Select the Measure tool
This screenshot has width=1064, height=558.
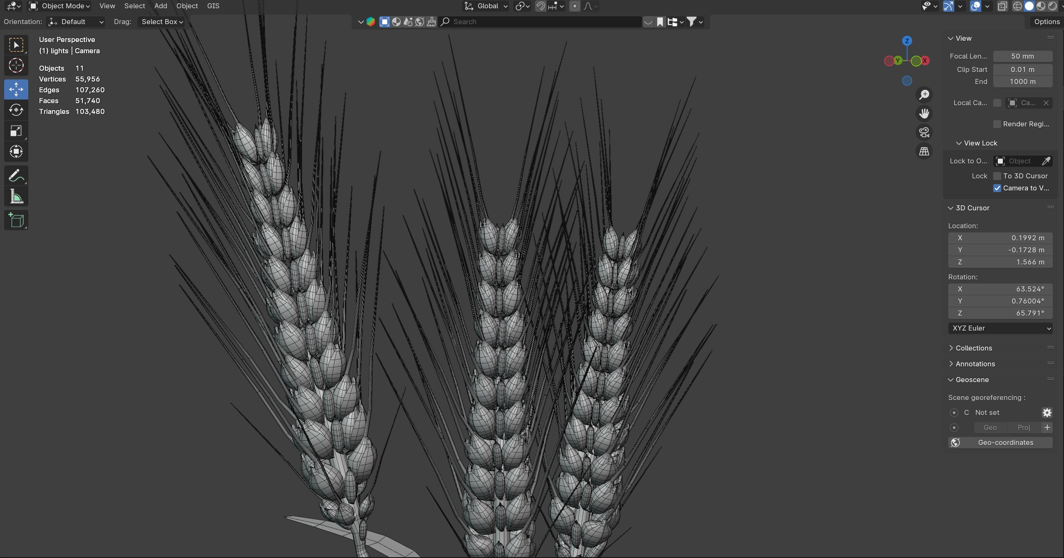pos(16,197)
